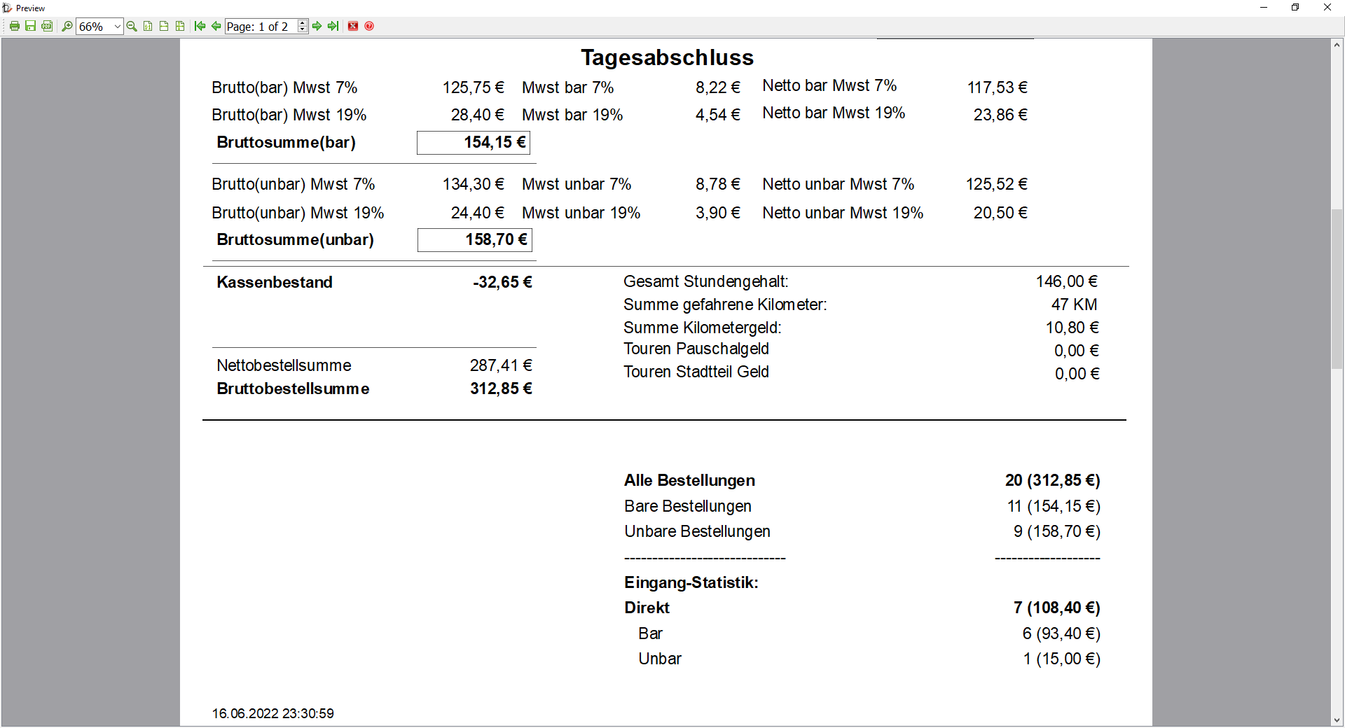Click Summe Kilometergeld value 10,80 €

pyautogui.click(x=1072, y=328)
